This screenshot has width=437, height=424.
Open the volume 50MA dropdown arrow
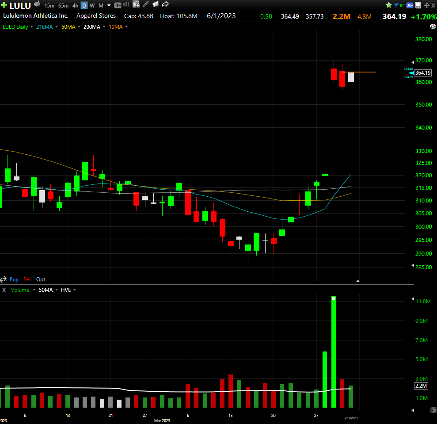pos(57,290)
